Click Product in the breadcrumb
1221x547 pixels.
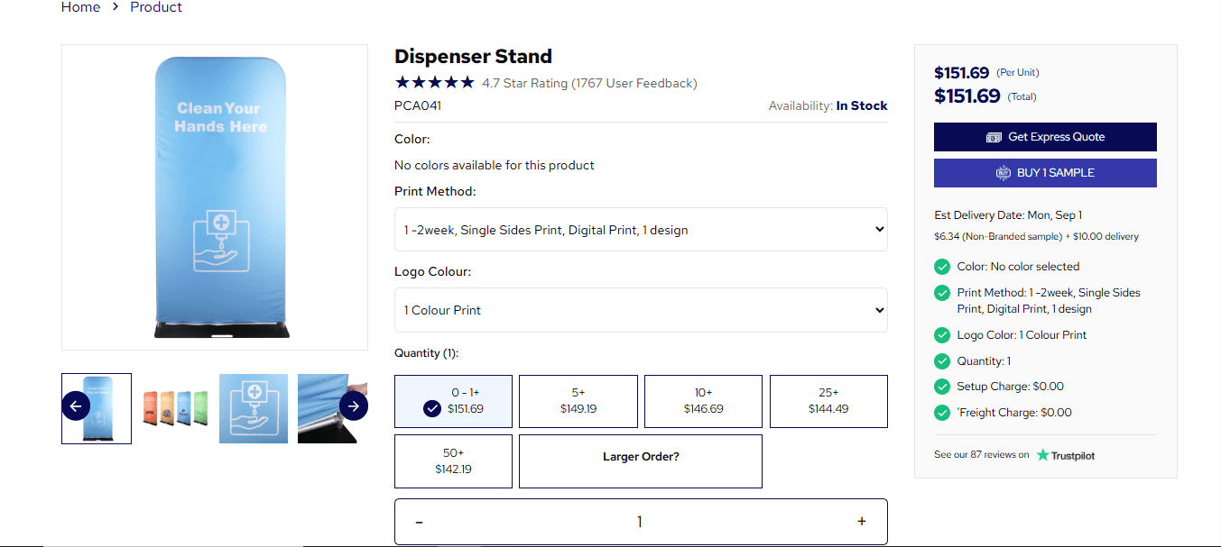coord(155,7)
